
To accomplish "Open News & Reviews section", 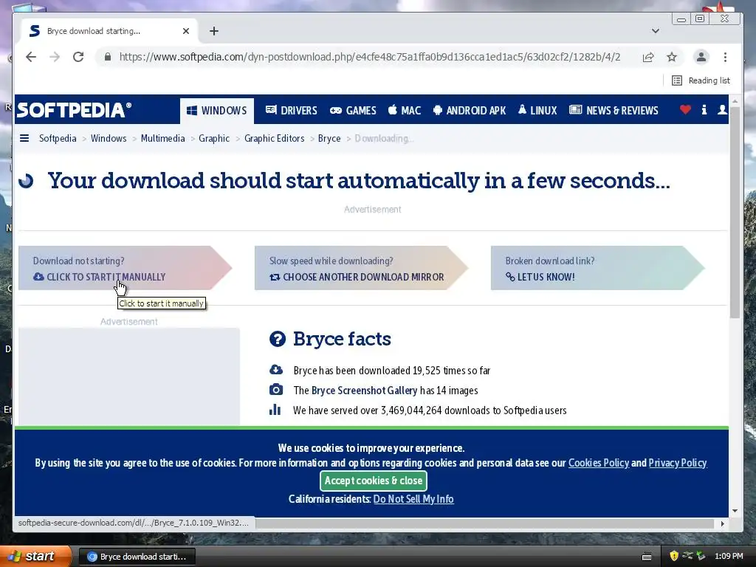I will pyautogui.click(x=614, y=111).
